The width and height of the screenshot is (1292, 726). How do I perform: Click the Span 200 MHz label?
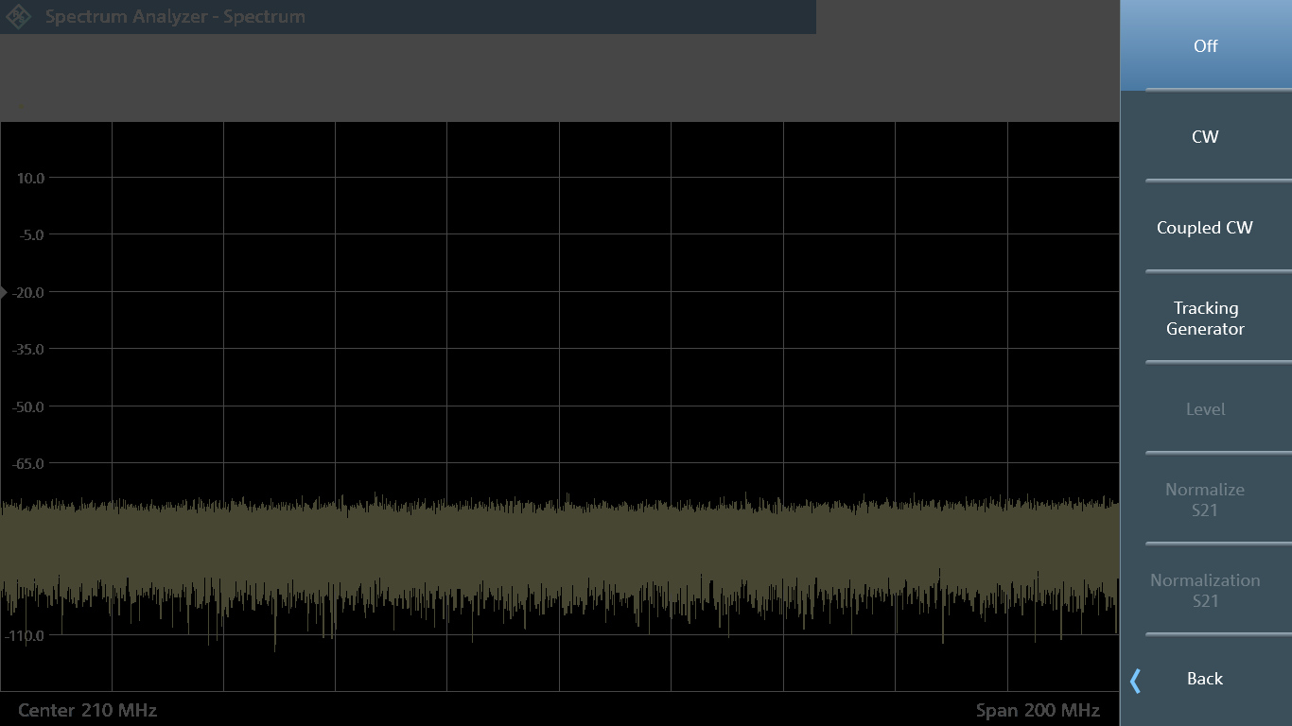click(x=1038, y=710)
